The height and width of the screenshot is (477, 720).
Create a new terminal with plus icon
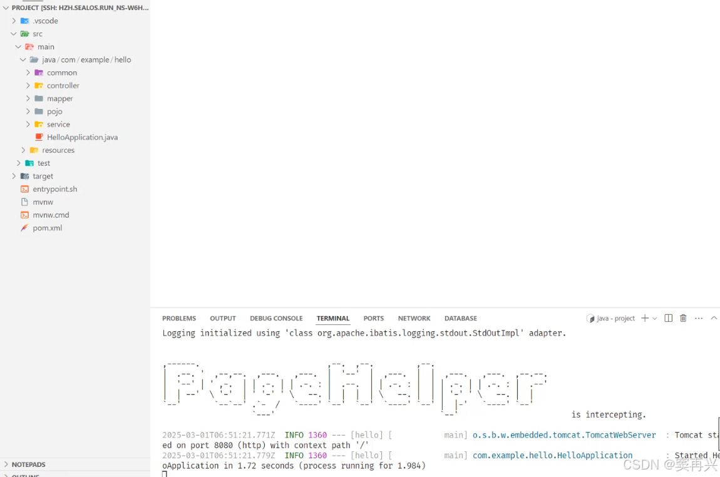[645, 318]
